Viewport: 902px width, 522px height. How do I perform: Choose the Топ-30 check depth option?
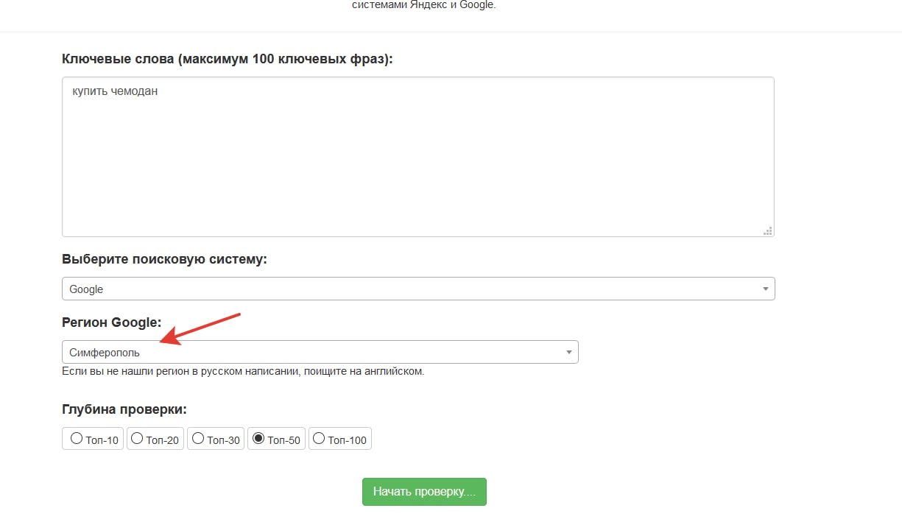click(x=197, y=439)
